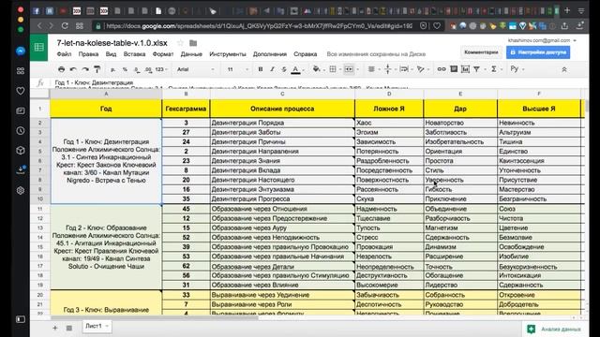Select cell with text Новаторство
Image resolution: width=600 pixels, height=337 pixels.
coord(460,123)
